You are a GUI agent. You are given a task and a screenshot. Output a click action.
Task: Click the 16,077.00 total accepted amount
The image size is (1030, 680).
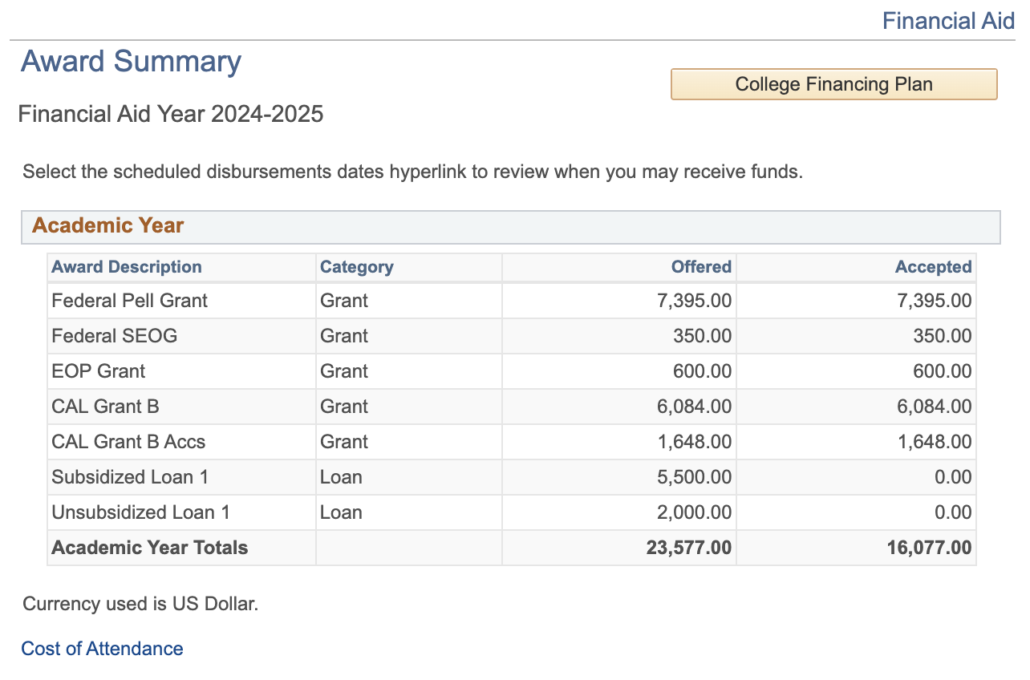[928, 548]
